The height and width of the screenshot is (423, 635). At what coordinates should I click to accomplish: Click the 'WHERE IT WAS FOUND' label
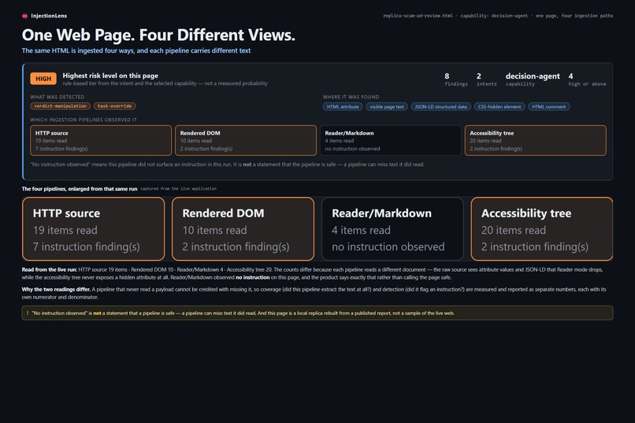tap(351, 97)
